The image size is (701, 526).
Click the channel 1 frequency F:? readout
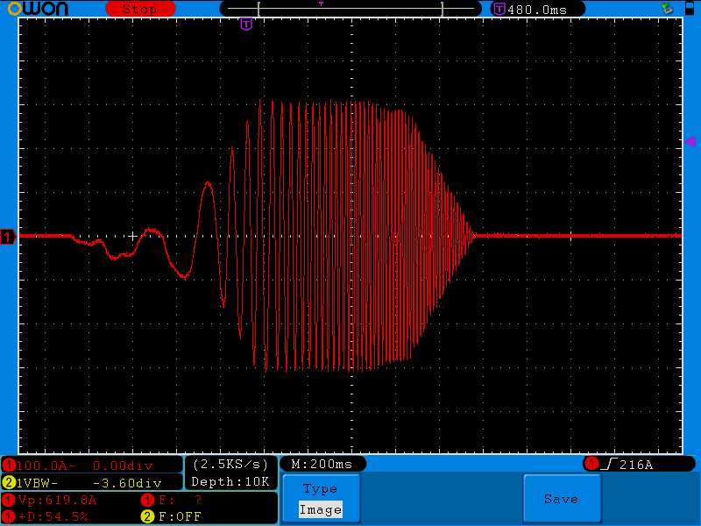(175, 500)
